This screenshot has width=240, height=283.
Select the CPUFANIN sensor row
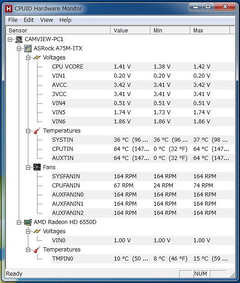tap(143, 186)
